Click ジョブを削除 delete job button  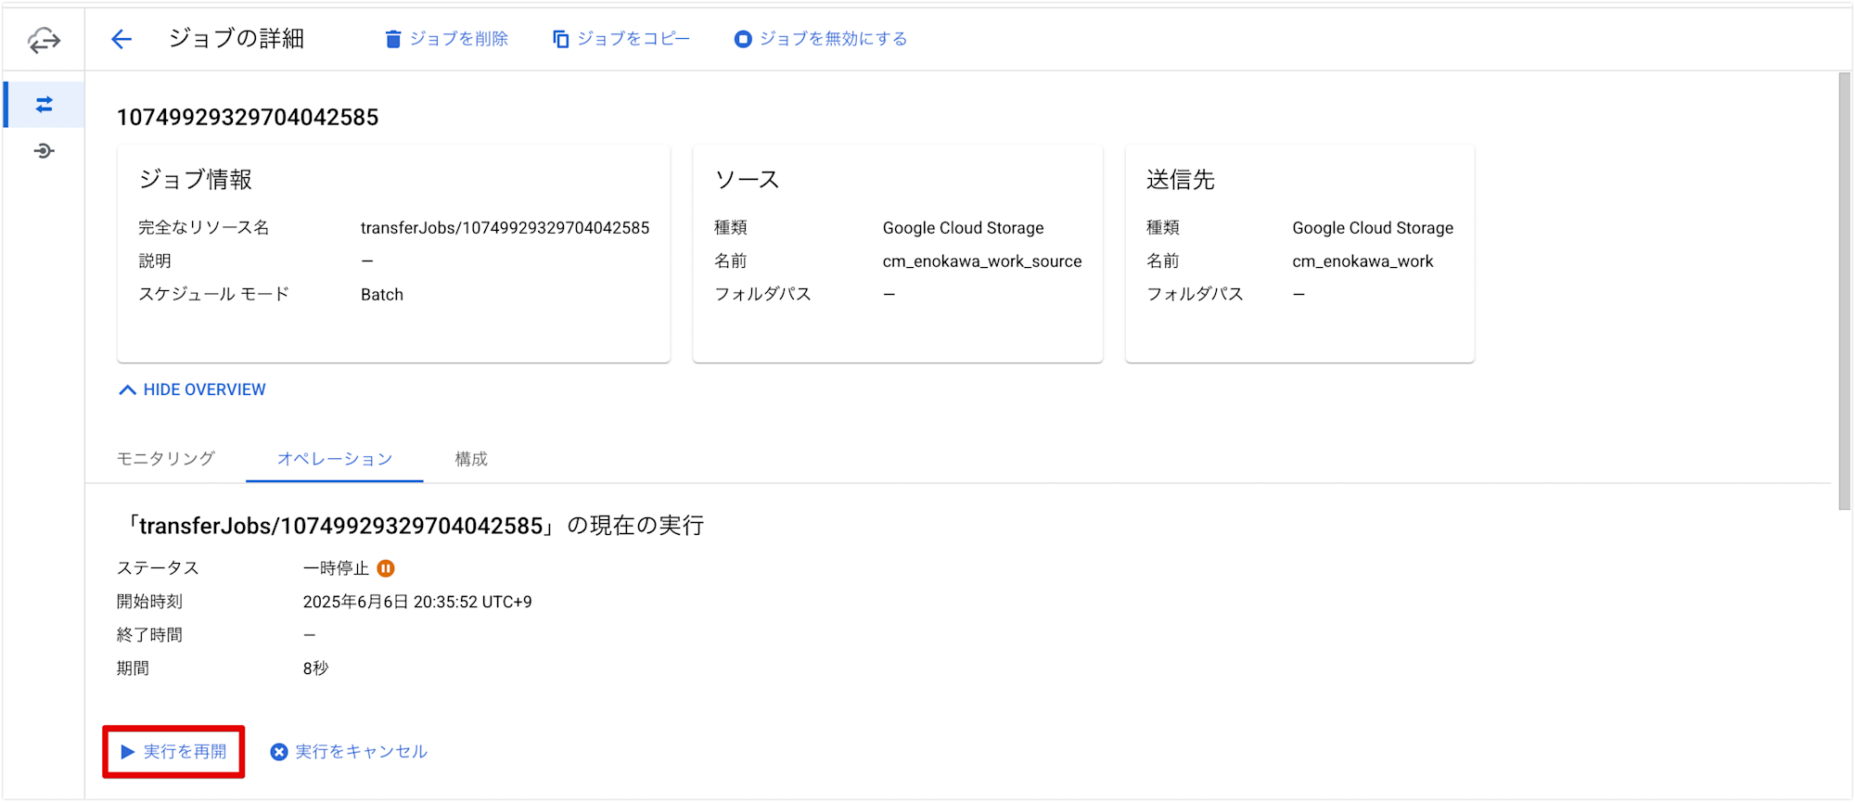(446, 39)
